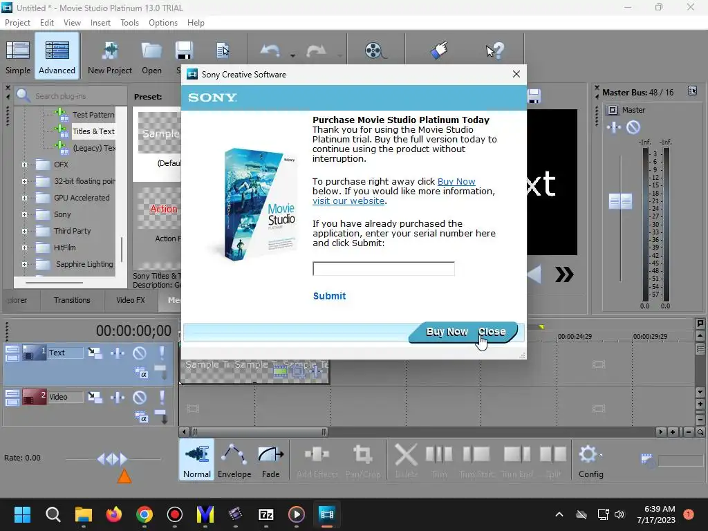
Task: Click the Master volume fader
Action: coord(620,201)
